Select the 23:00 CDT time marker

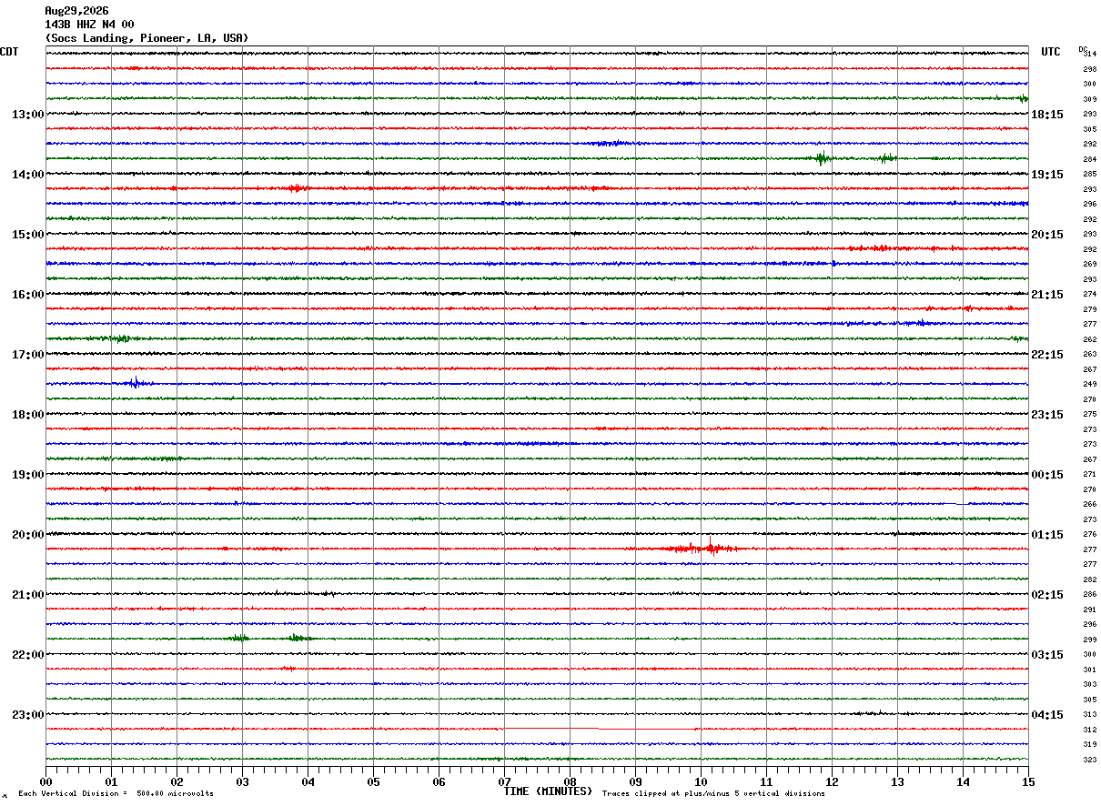tap(28, 715)
